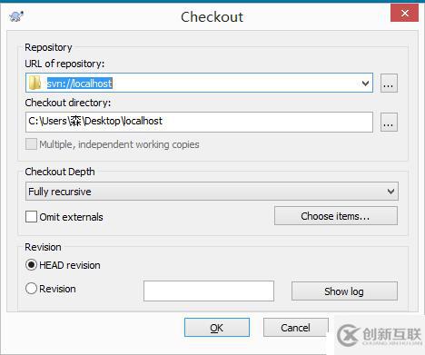
Task: Click the folder icon in URL field
Action: point(35,83)
